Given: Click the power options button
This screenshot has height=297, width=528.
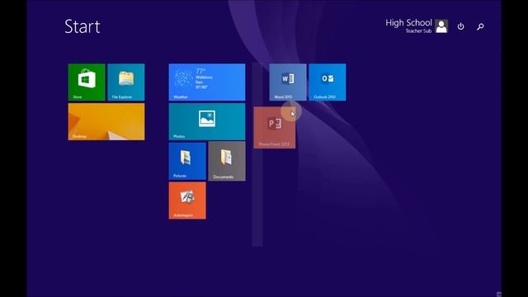Looking at the screenshot, I should point(460,26).
